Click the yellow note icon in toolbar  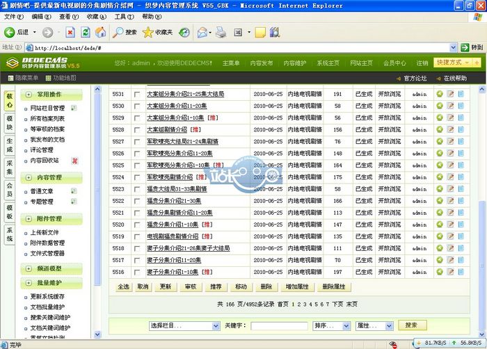[260, 32]
